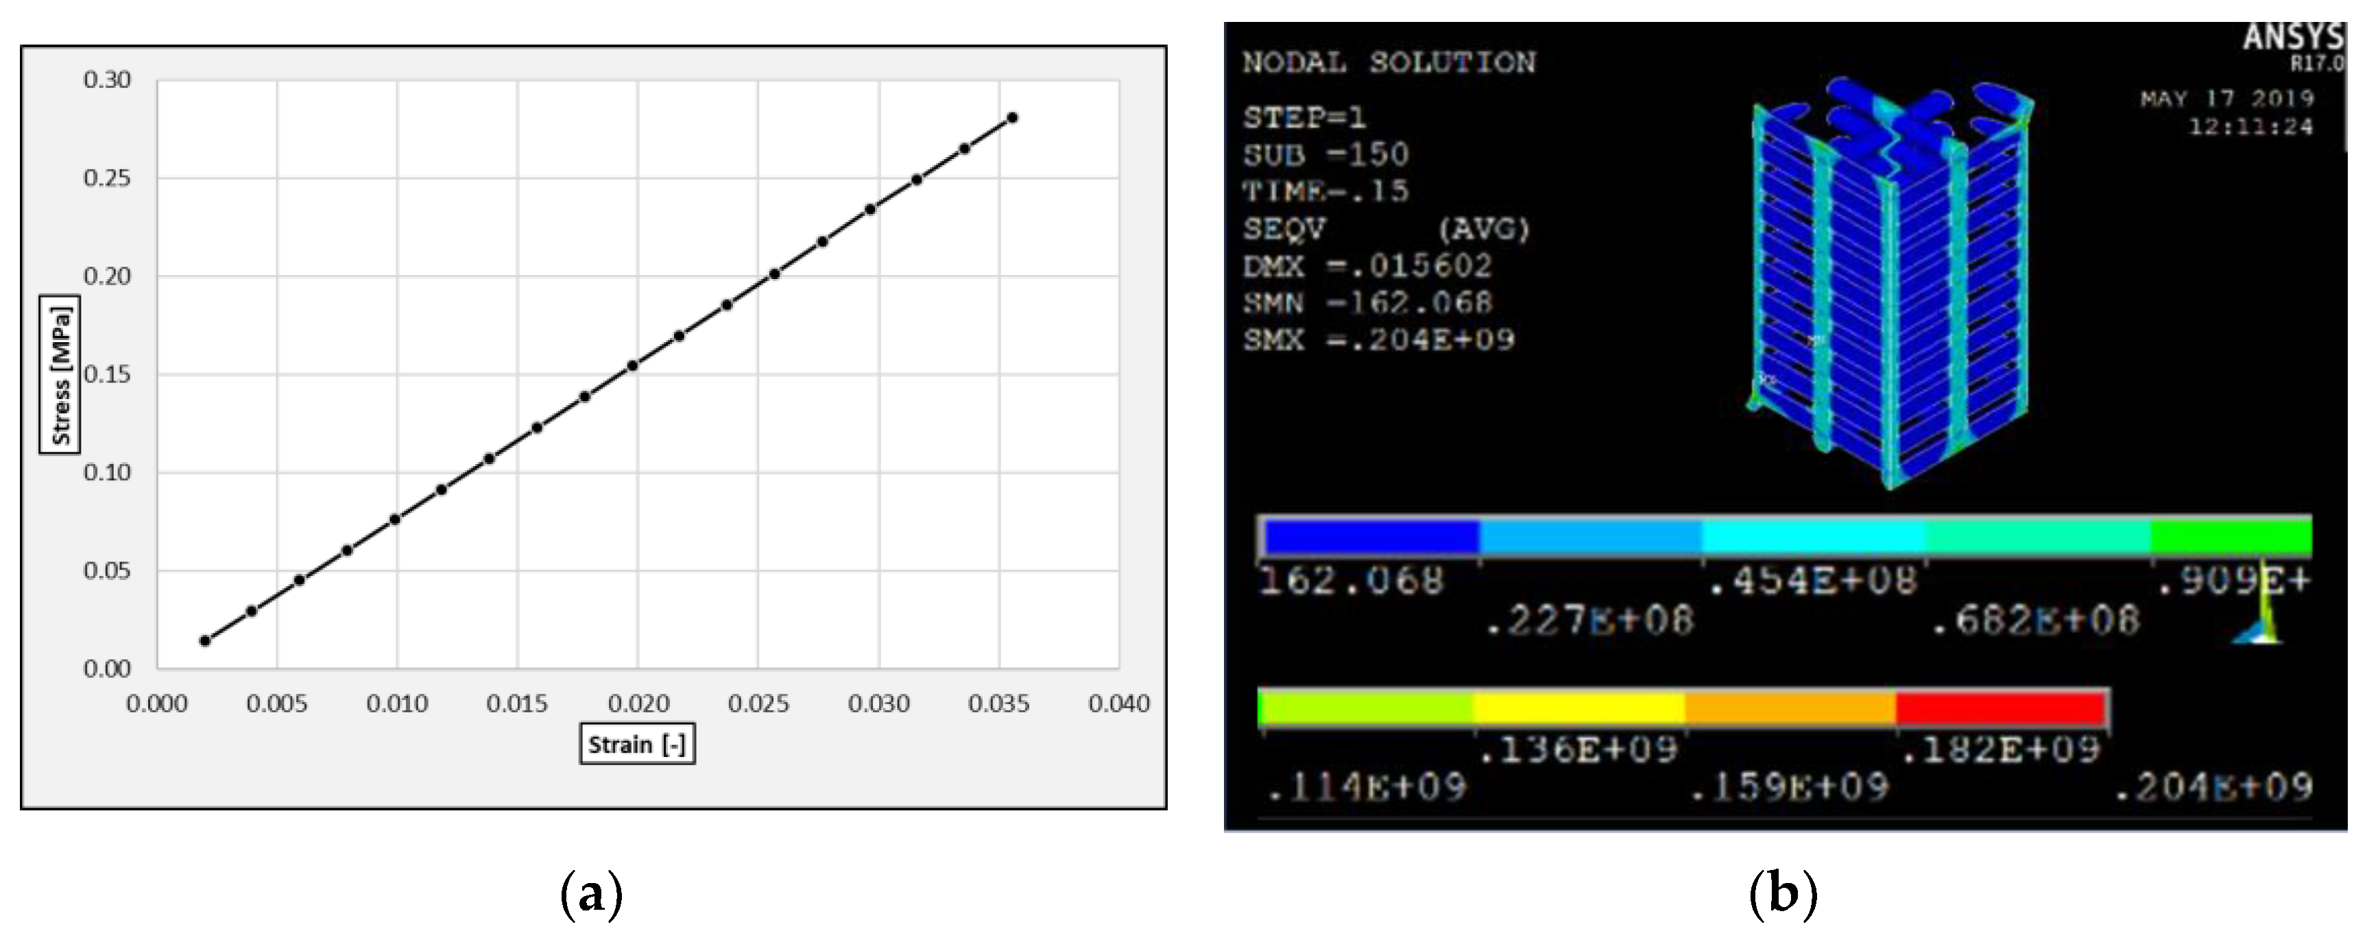The height and width of the screenshot is (942, 2367).
Task: Click the 'MAY 17 2019' date text
Action: click(x=2227, y=98)
